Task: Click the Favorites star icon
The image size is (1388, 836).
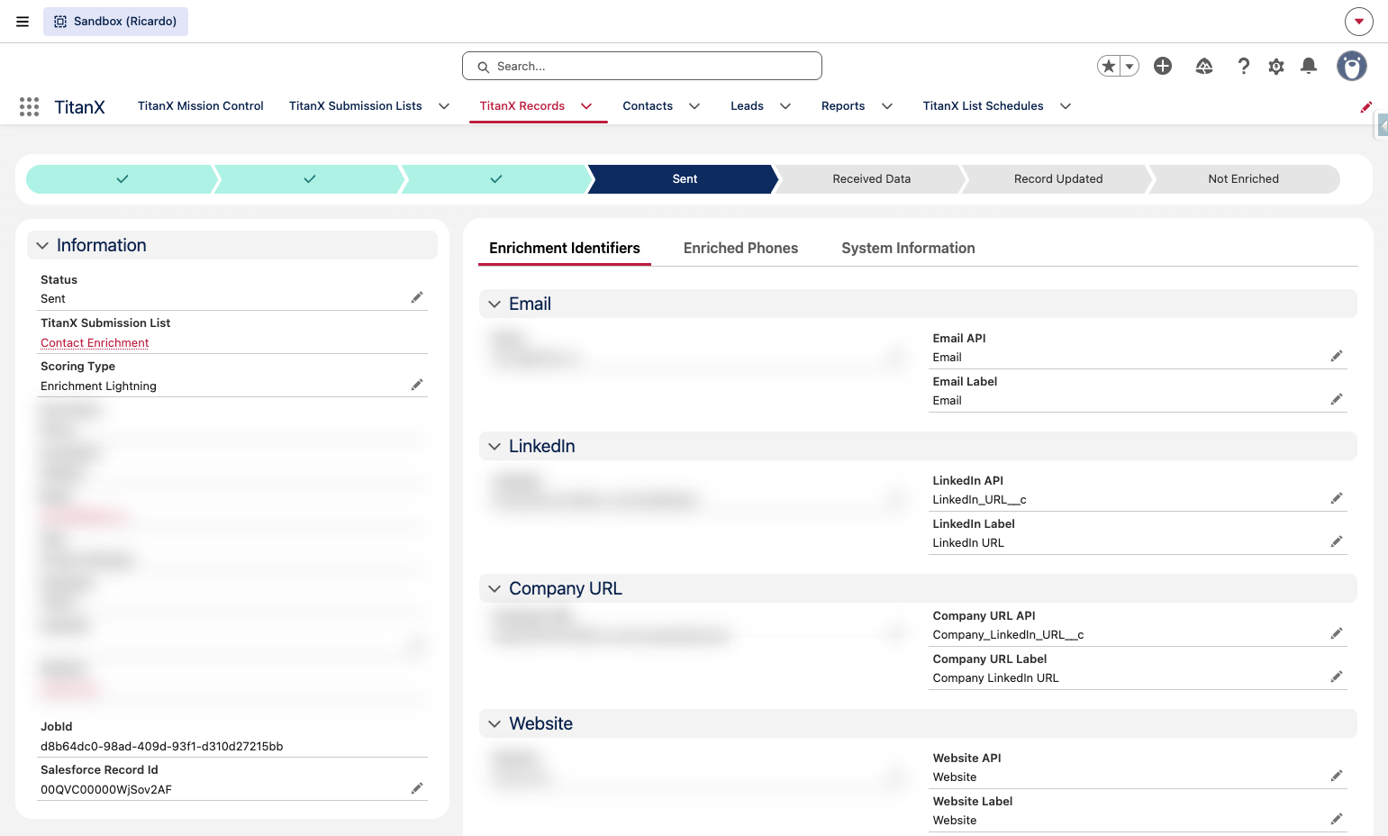Action: click(1109, 66)
